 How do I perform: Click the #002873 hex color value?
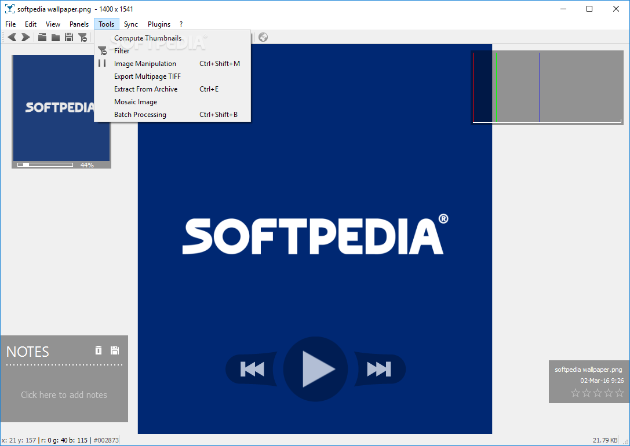106,440
